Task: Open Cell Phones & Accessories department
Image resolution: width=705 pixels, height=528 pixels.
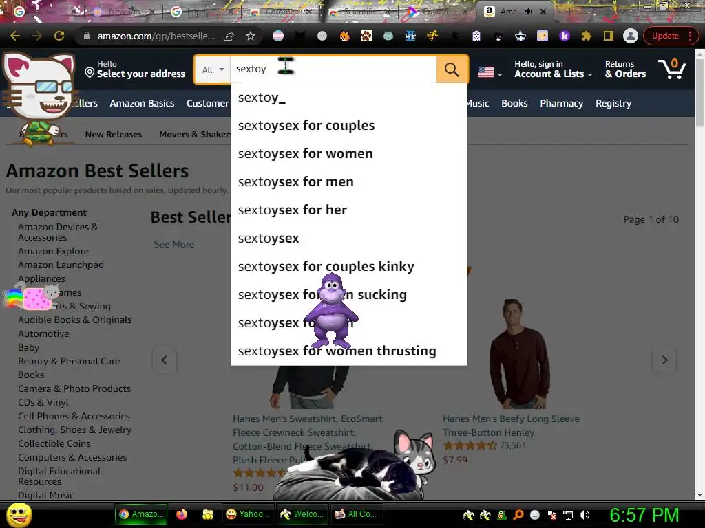Action: coord(74,416)
